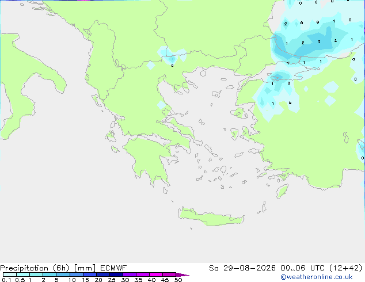
Task: Click the legend value label '15'
Action: [x=85, y=280]
